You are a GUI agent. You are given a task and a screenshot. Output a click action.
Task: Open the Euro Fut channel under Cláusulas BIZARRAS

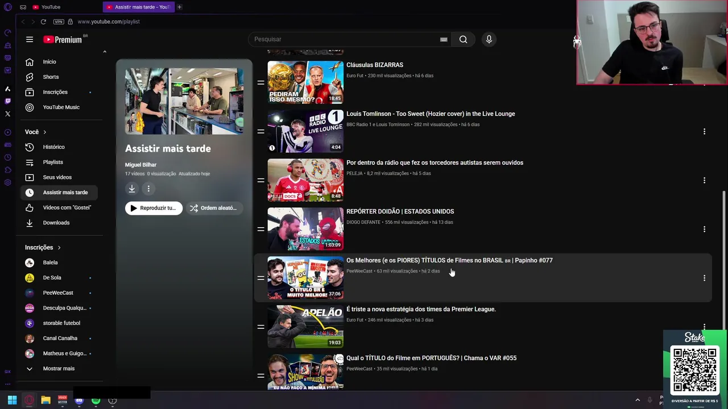pyautogui.click(x=355, y=76)
